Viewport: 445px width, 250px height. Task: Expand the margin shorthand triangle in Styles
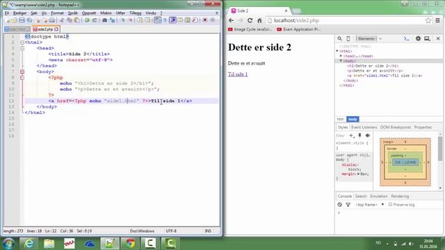tap(359, 174)
